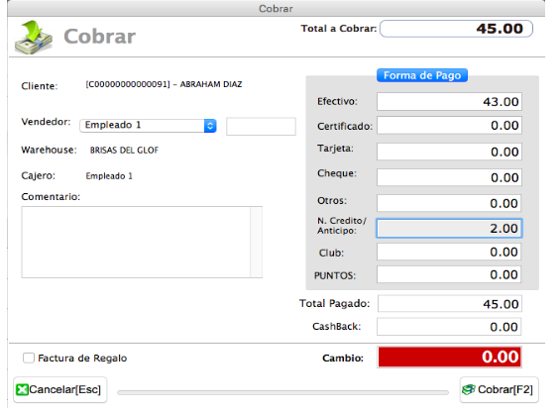Click the warehouse value BRISAS DEL GLOF
The image size is (560, 413).
tap(124, 151)
